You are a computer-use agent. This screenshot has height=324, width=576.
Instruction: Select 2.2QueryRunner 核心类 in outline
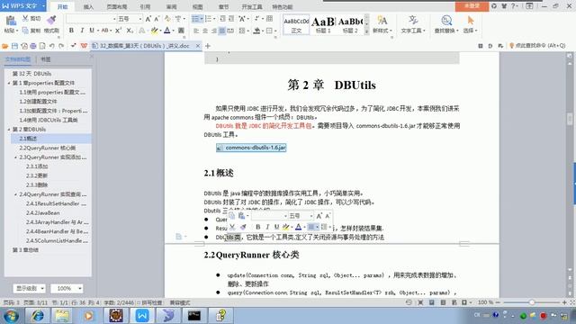pos(48,148)
